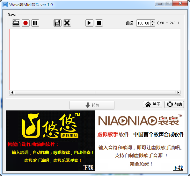The height and width of the screenshot is (176, 190).
Task: Open a wave file with the folder icon
Action: point(16,23)
